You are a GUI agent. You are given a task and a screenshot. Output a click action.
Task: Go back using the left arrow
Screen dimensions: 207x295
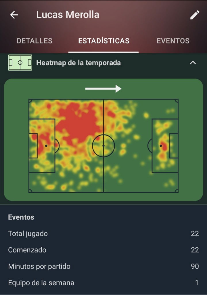14,15
